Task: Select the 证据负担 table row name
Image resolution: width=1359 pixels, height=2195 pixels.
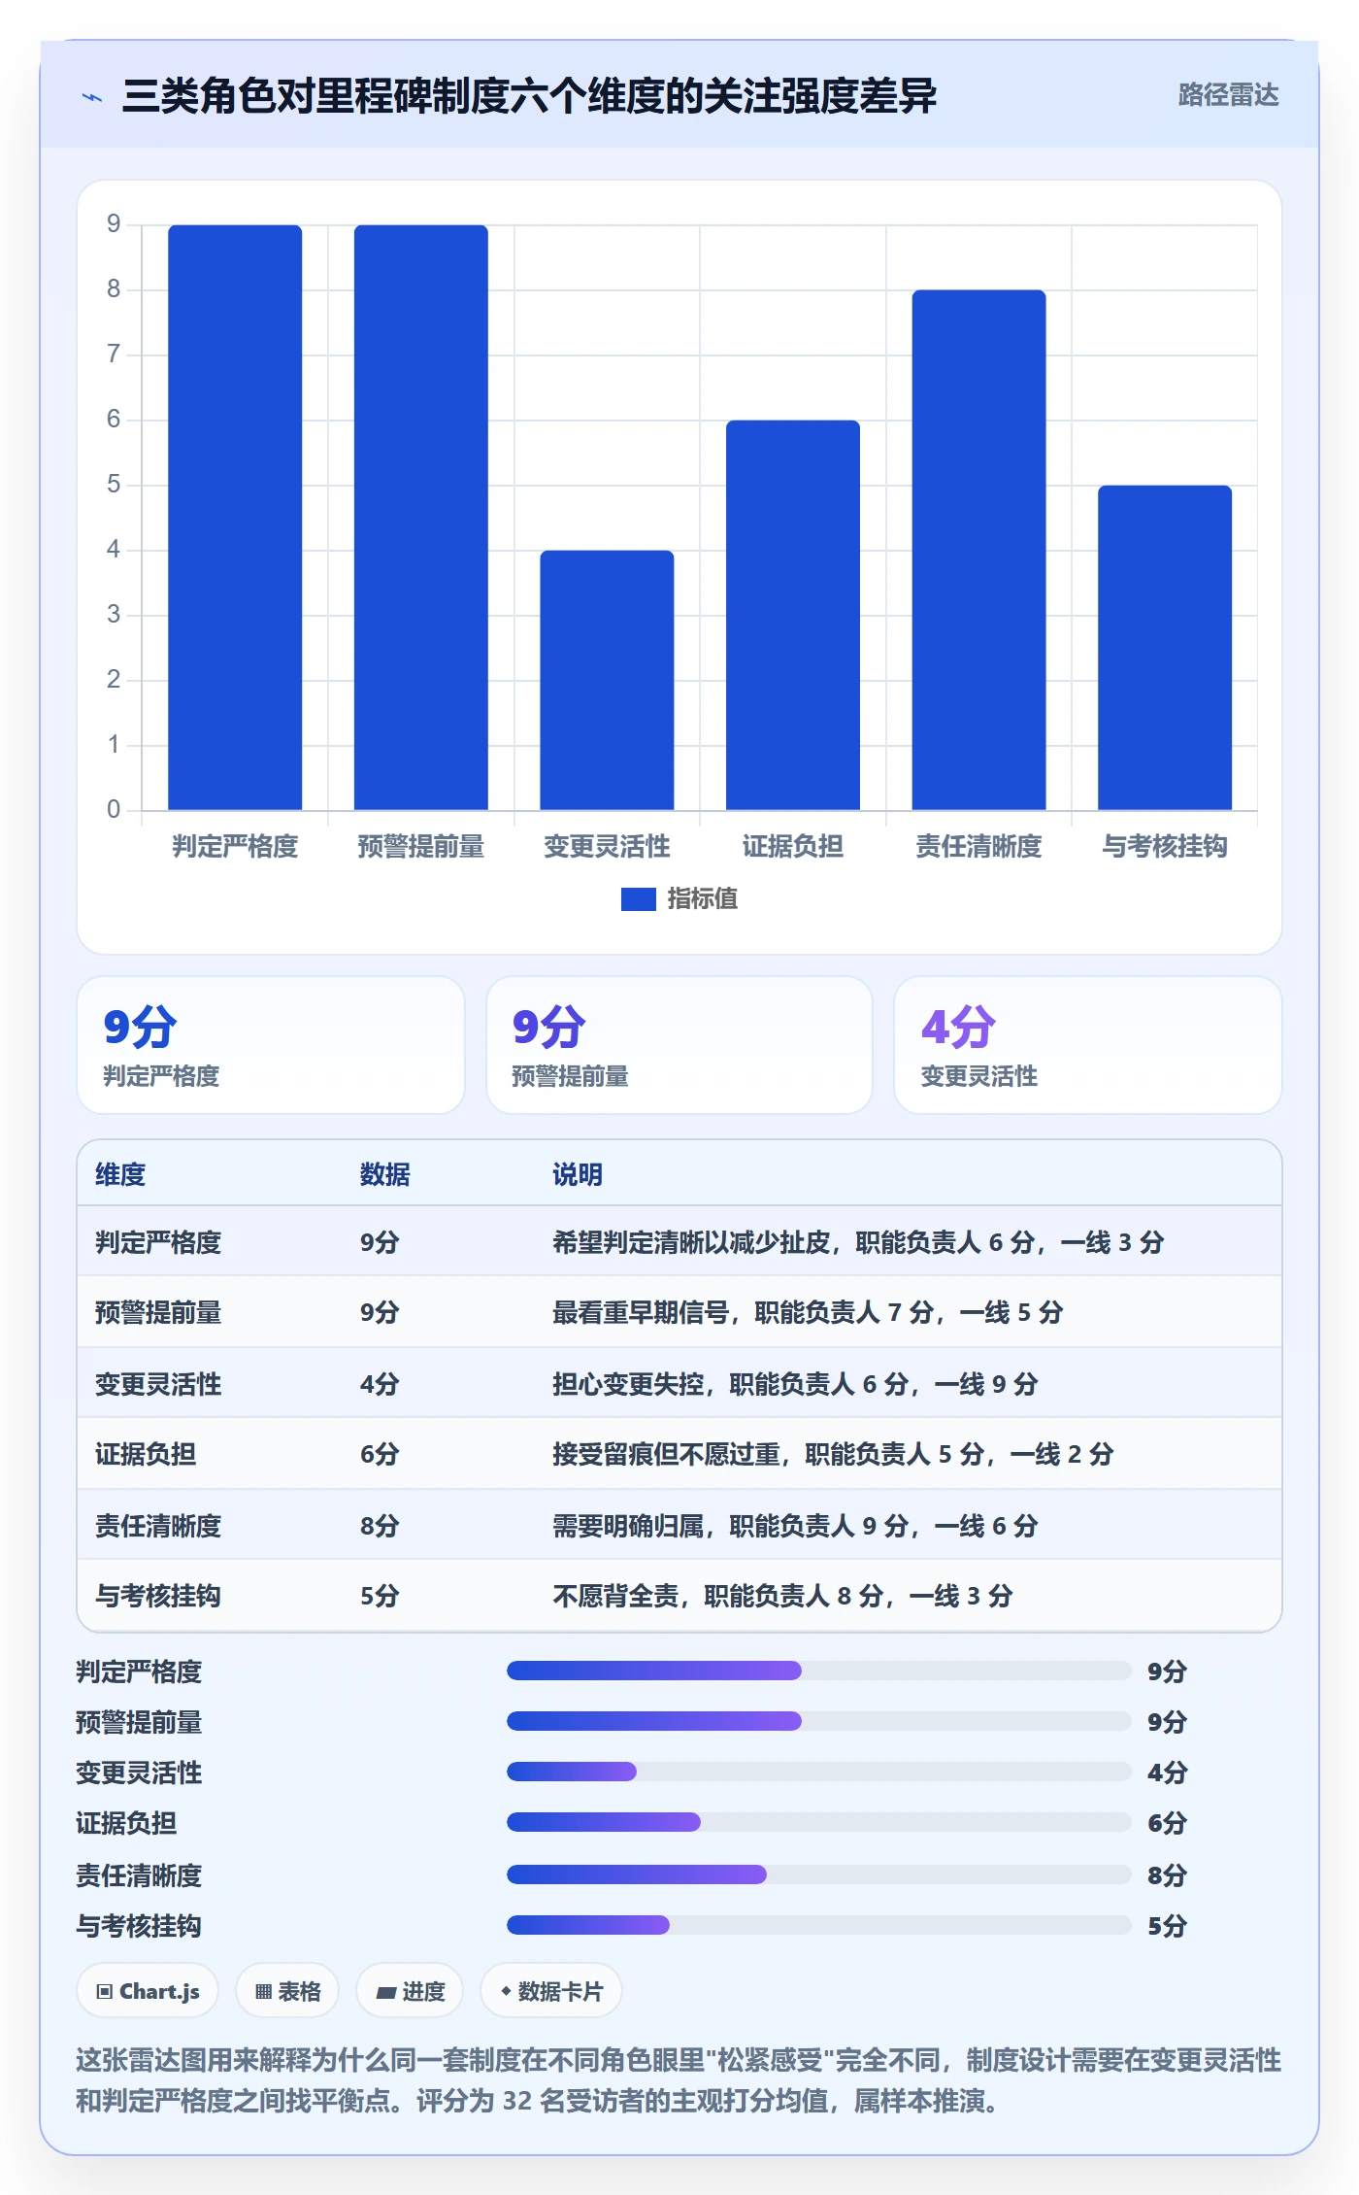Action: click(146, 1454)
